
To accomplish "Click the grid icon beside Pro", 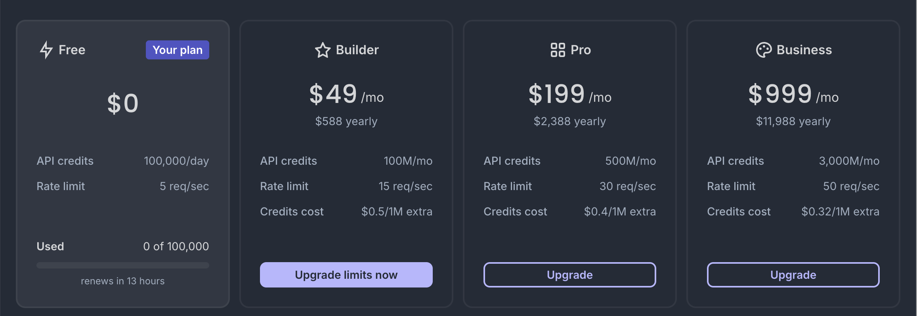I will coord(558,50).
